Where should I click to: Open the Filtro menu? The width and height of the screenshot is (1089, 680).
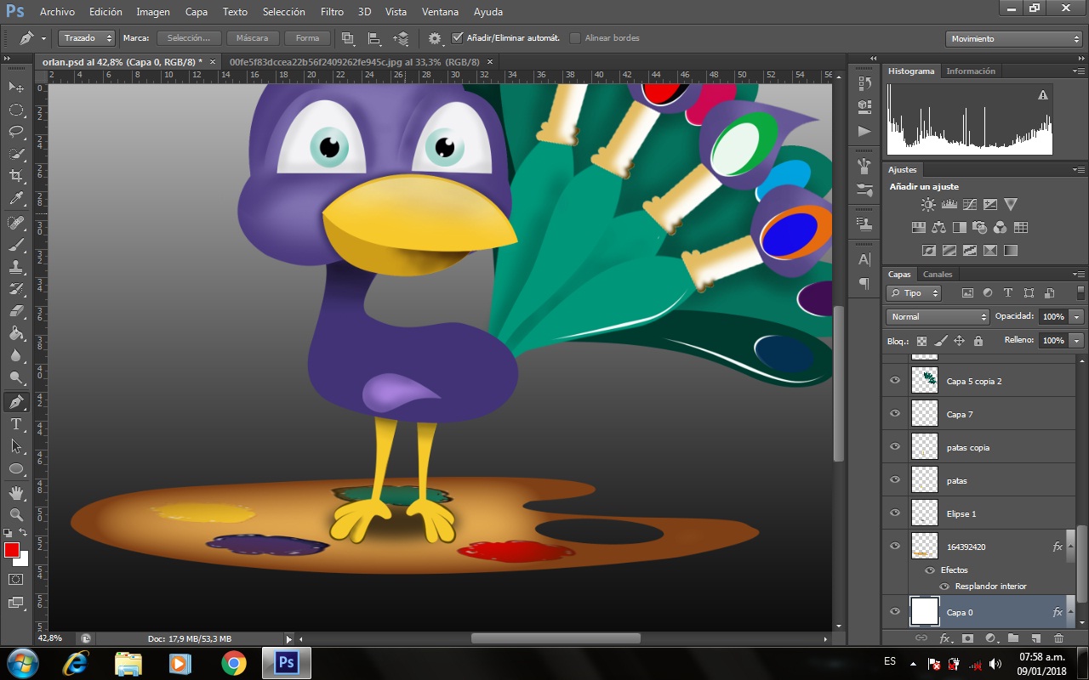(x=333, y=12)
